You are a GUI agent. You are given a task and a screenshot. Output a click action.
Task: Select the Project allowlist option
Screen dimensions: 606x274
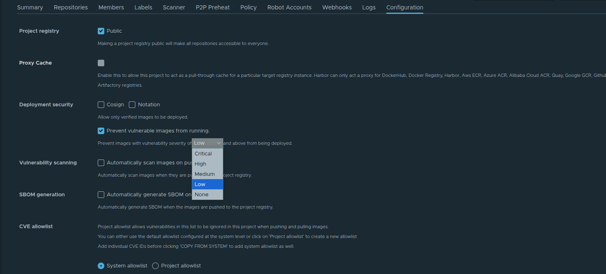[155, 265]
